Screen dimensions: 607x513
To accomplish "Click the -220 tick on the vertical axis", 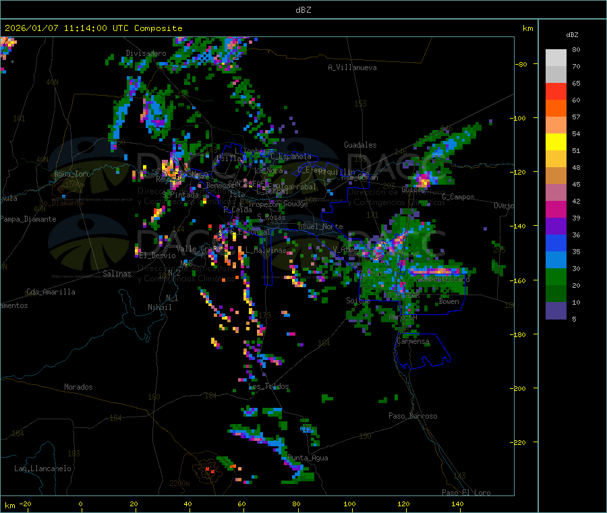I will (x=518, y=443).
